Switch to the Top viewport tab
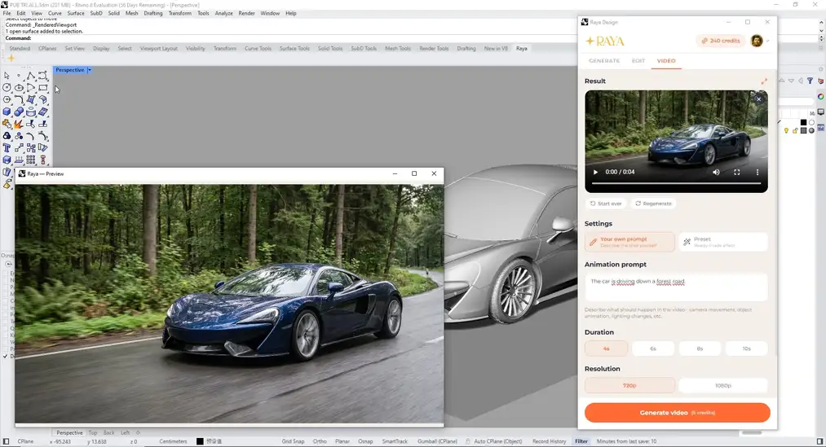 pyautogui.click(x=93, y=433)
